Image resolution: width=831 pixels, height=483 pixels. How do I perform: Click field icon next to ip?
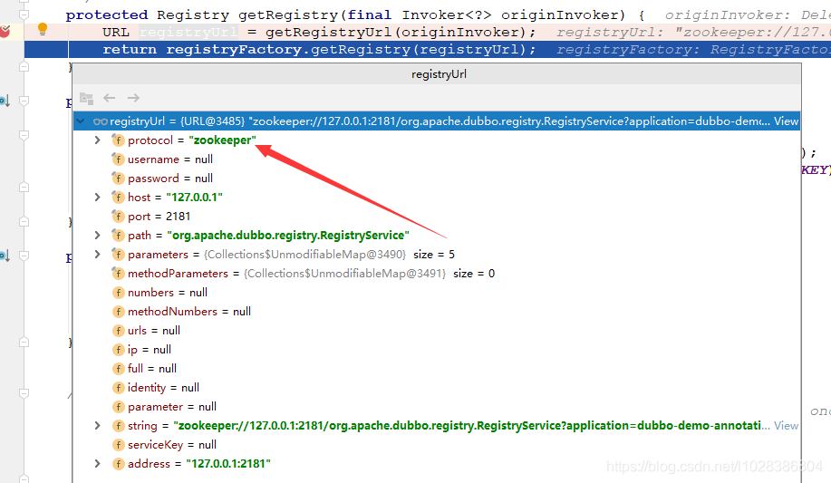[x=118, y=350]
